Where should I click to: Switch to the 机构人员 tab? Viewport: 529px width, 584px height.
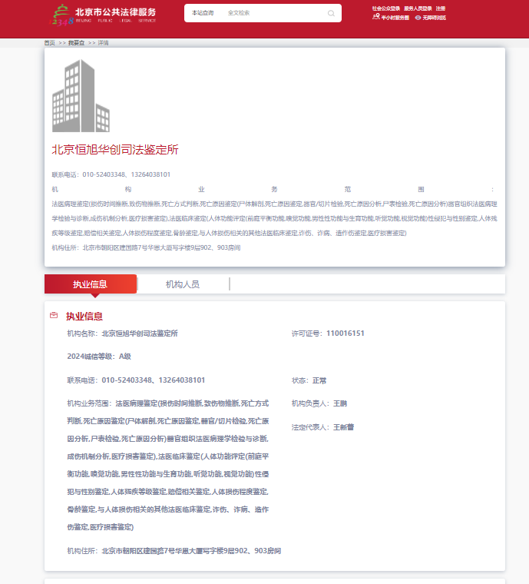[183, 284]
